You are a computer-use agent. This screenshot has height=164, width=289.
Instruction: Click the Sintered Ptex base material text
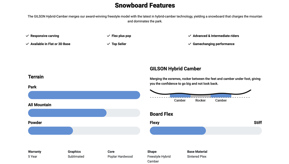click(197, 156)
